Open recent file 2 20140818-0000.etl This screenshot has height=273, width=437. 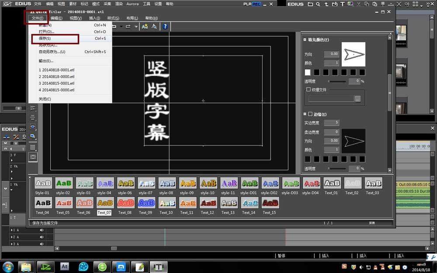[70, 76]
